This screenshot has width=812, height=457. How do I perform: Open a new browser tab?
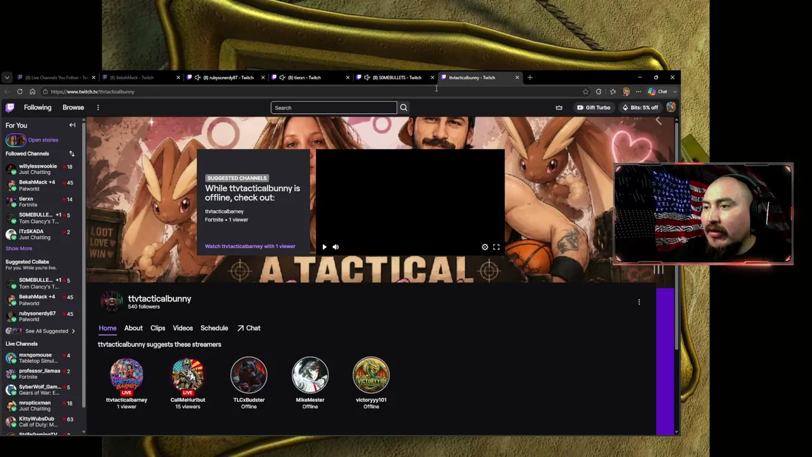(x=530, y=77)
